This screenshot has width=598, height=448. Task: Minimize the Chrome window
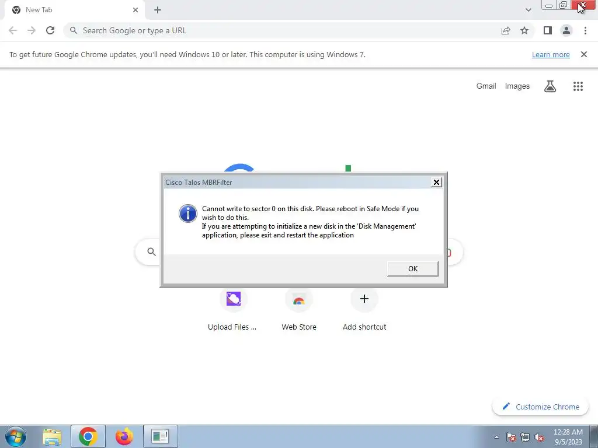[x=548, y=5]
